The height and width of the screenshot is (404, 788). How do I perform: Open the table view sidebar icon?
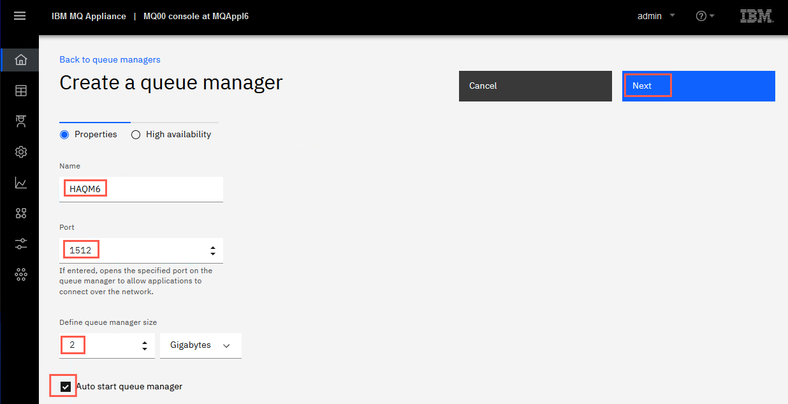(x=21, y=91)
